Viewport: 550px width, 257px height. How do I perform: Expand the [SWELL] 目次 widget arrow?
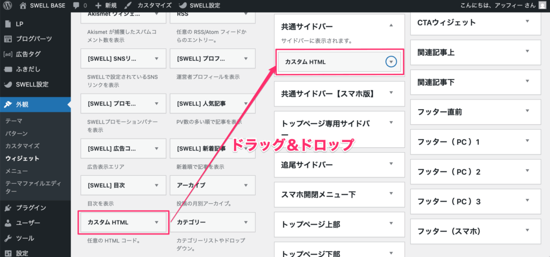157,185
